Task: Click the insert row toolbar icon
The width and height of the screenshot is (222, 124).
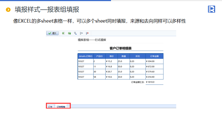Action: coord(81,33)
